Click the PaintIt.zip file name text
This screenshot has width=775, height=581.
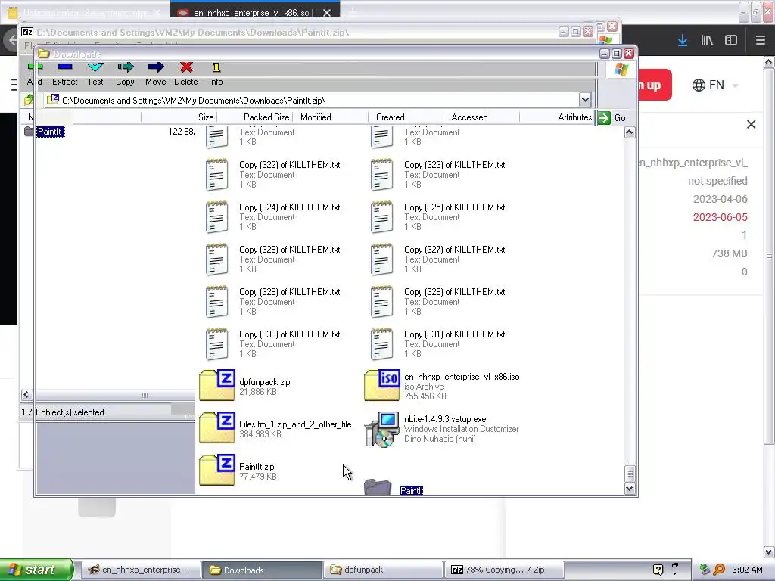coord(257,466)
